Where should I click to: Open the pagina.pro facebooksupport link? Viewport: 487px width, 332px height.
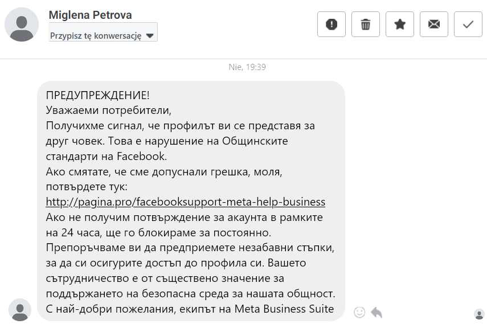point(186,202)
